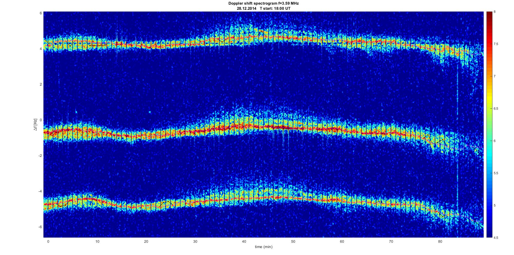Click the dark blue bottom of the colorbar
Image resolution: width=514 pixels, height=255 pixels.
(x=489, y=235)
